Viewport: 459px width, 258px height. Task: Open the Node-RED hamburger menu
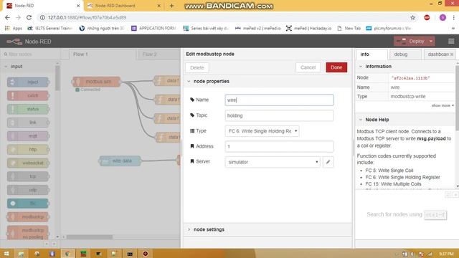click(x=451, y=42)
